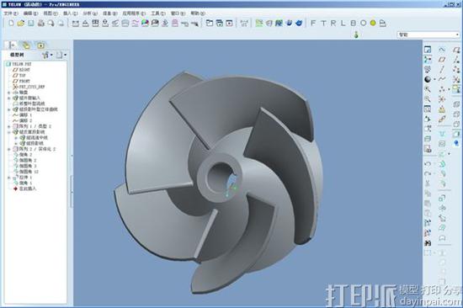The image size is (463, 308).
Task: Click the New file icon
Action: 11,23
